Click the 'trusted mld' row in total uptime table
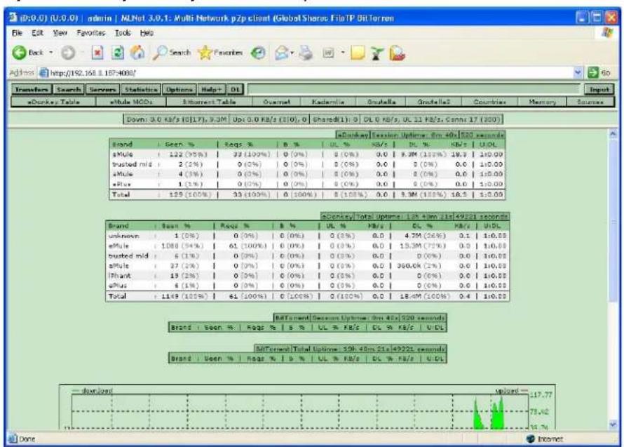The height and width of the screenshot is (447, 624). tap(307, 255)
